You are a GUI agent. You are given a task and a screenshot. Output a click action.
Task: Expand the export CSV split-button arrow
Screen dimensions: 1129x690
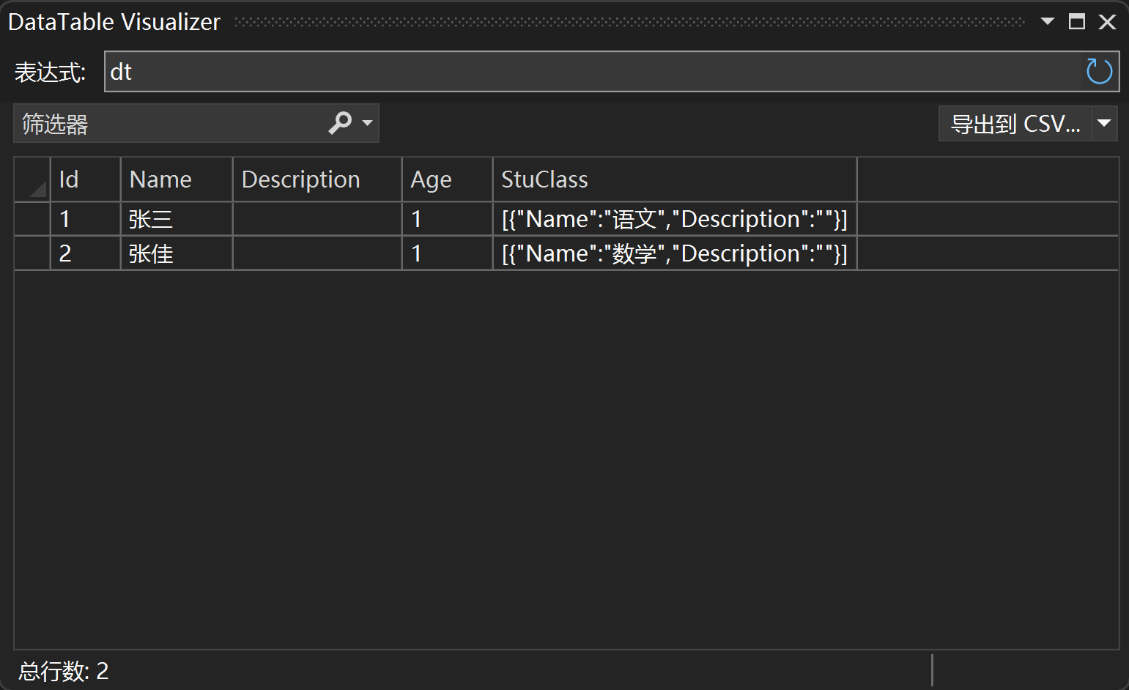[1104, 123]
